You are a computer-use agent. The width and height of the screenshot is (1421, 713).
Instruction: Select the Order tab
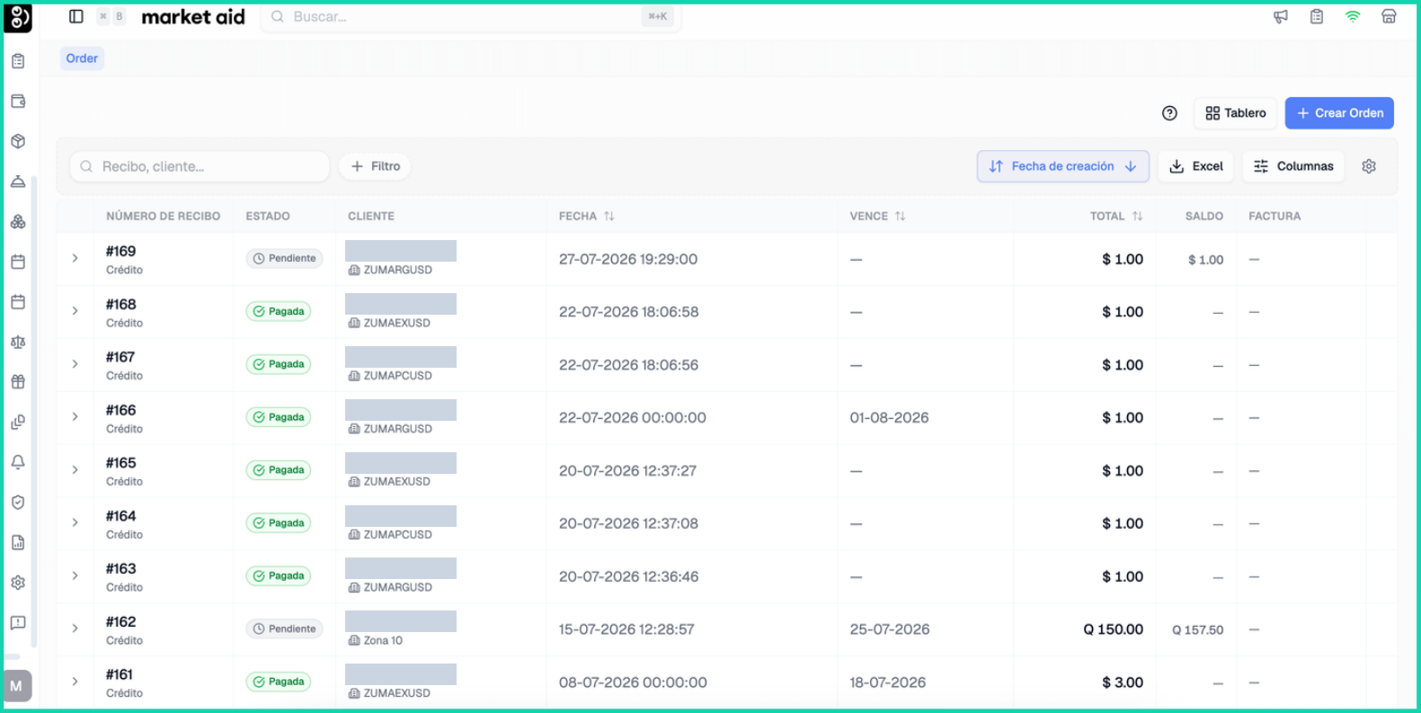coord(82,58)
